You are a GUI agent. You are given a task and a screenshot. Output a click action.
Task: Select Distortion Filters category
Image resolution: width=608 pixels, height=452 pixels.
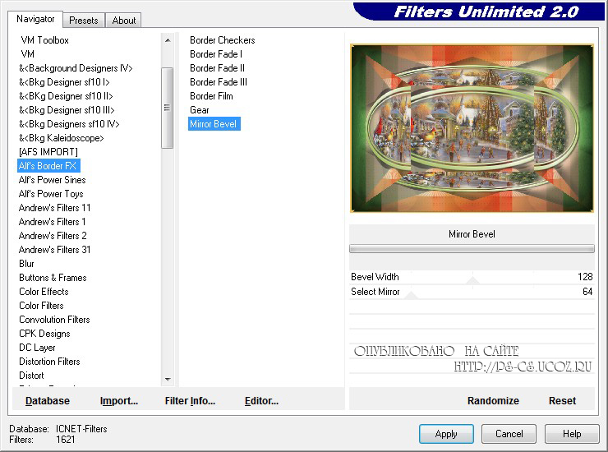pos(49,362)
